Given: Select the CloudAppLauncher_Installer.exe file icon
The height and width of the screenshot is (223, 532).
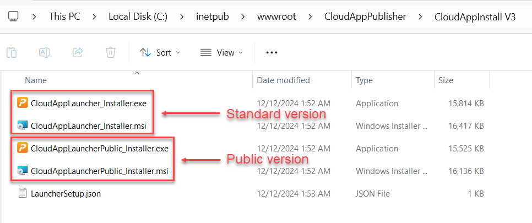Looking at the screenshot, I should (23, 102).
